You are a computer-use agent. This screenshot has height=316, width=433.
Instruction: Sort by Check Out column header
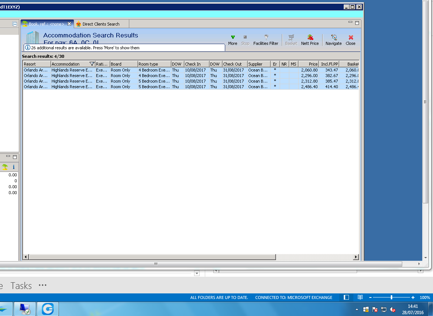235,64
